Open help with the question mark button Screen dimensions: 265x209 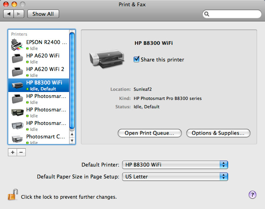tap(252, 195)
